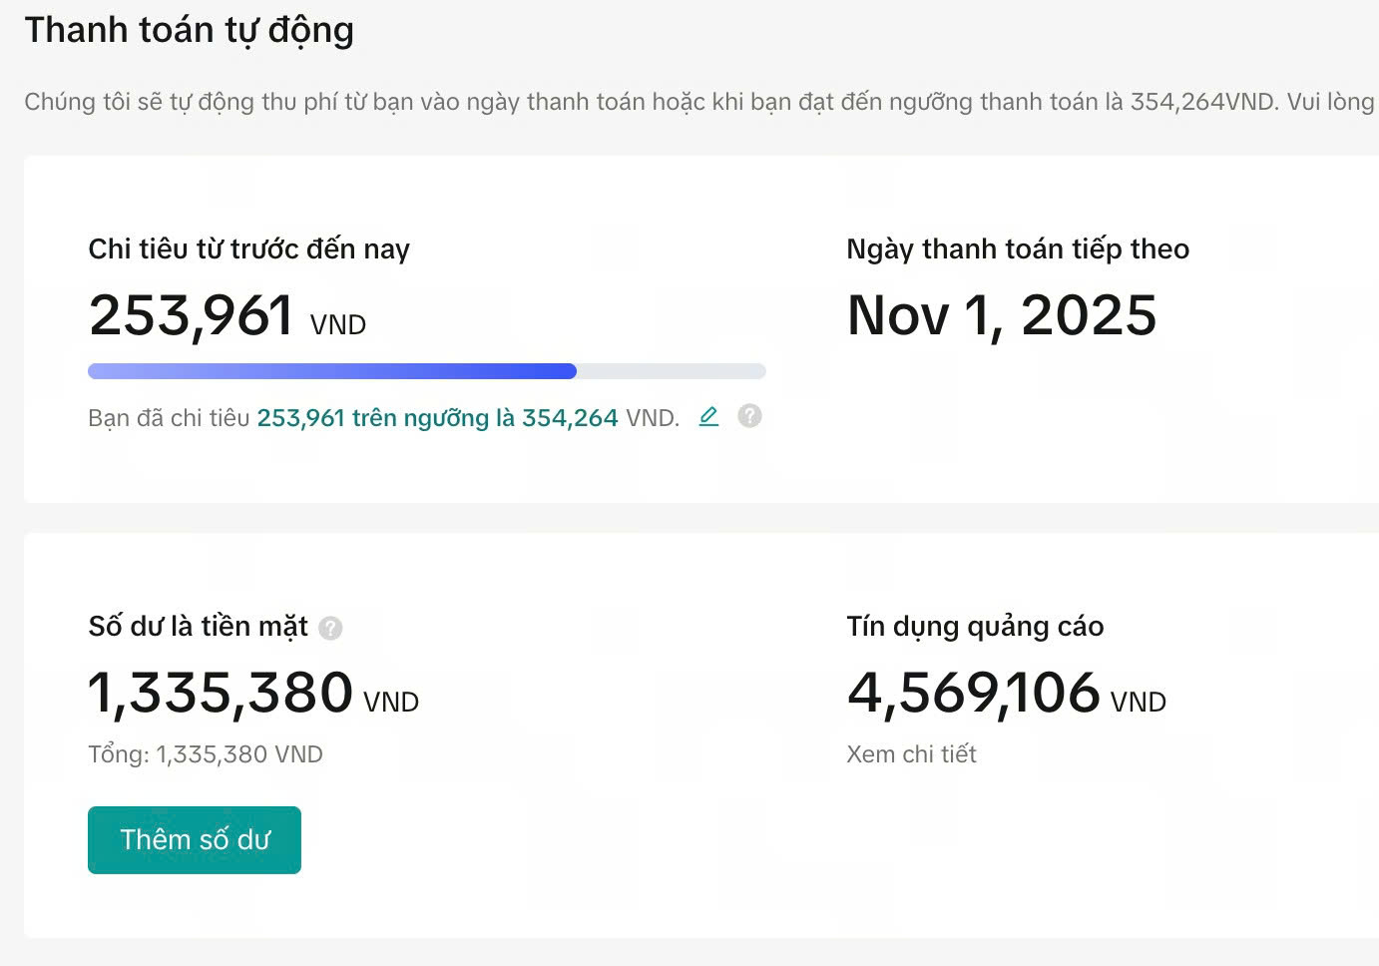Click the help icon next to Số dư là tiền mặt

330,628
